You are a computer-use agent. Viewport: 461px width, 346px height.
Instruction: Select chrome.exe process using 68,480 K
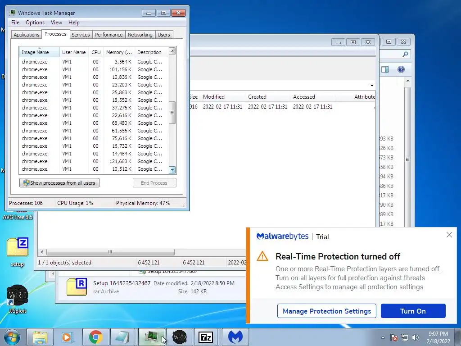[94, 123]
